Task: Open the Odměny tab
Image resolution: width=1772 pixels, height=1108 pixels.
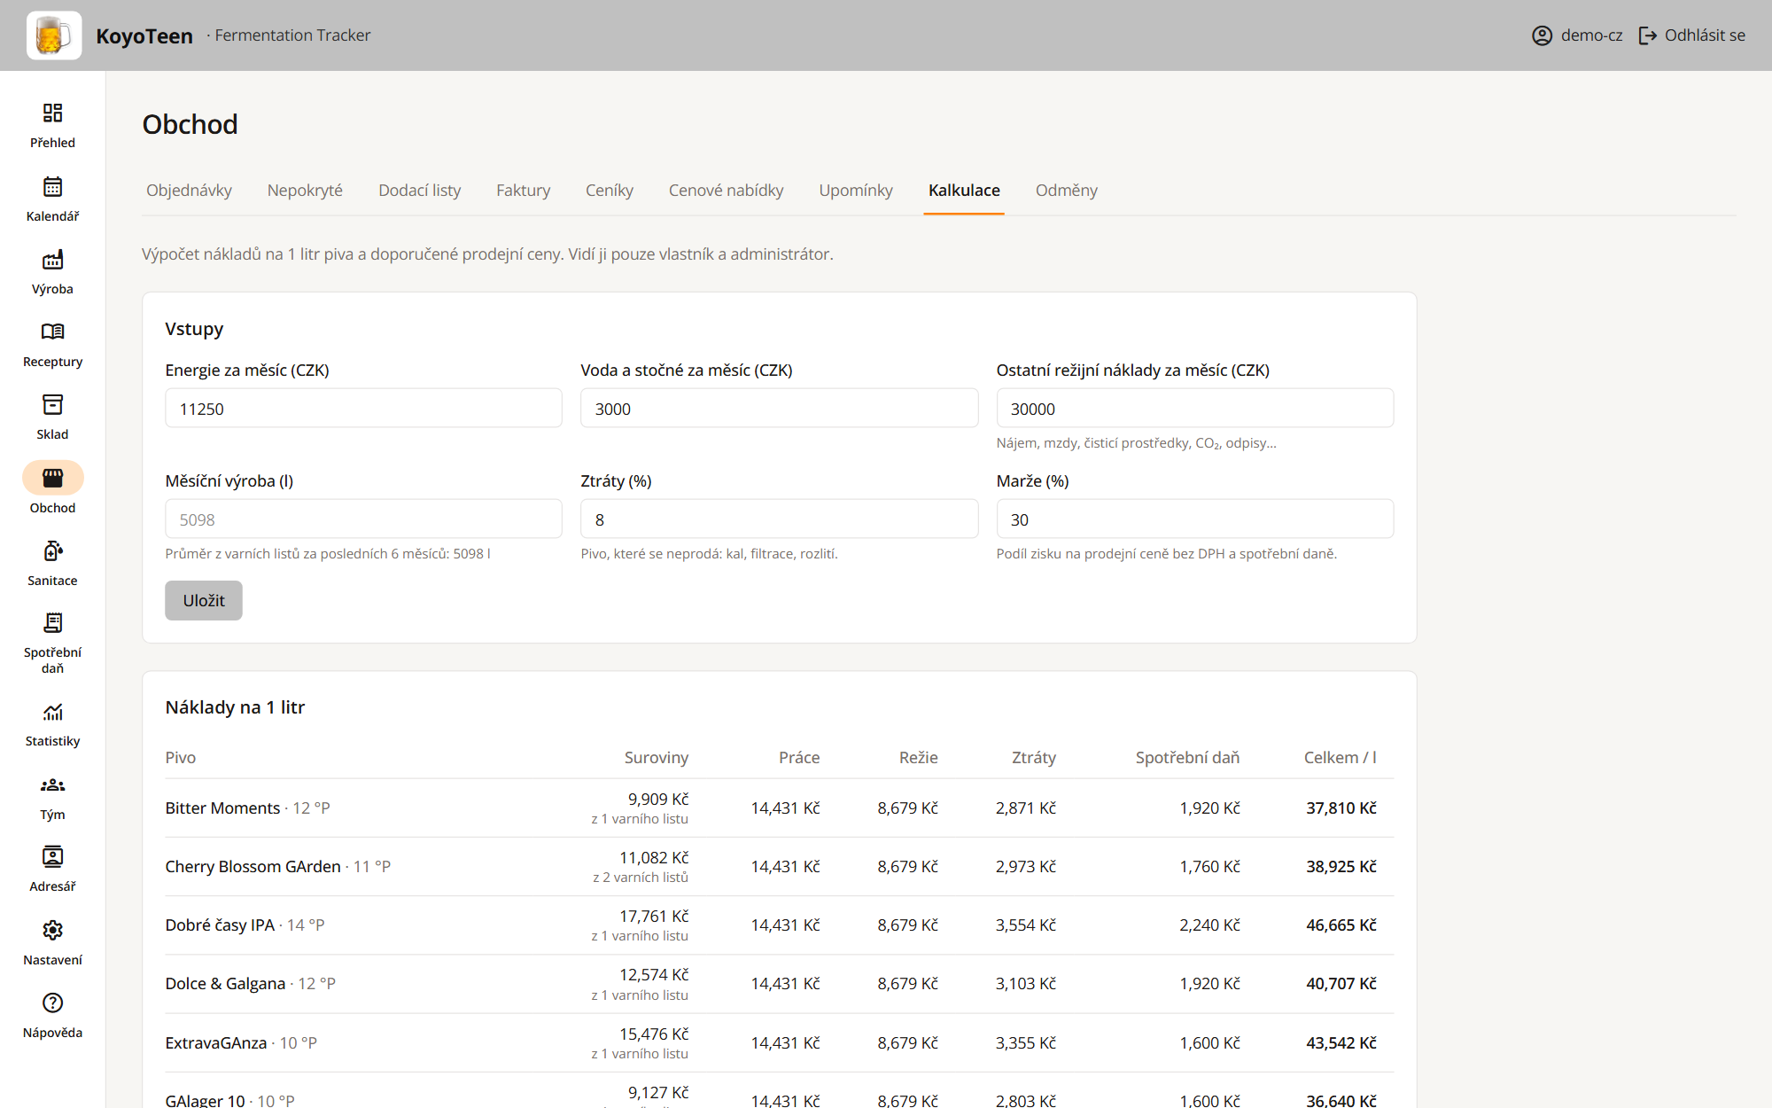Action: click(x=1066, y=191)
